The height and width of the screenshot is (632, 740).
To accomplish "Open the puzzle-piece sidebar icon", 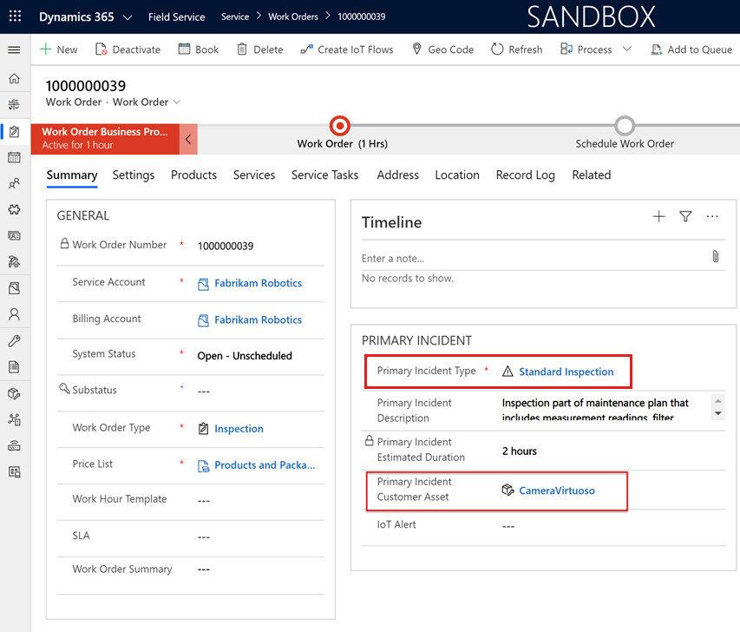I will point(15,209).
